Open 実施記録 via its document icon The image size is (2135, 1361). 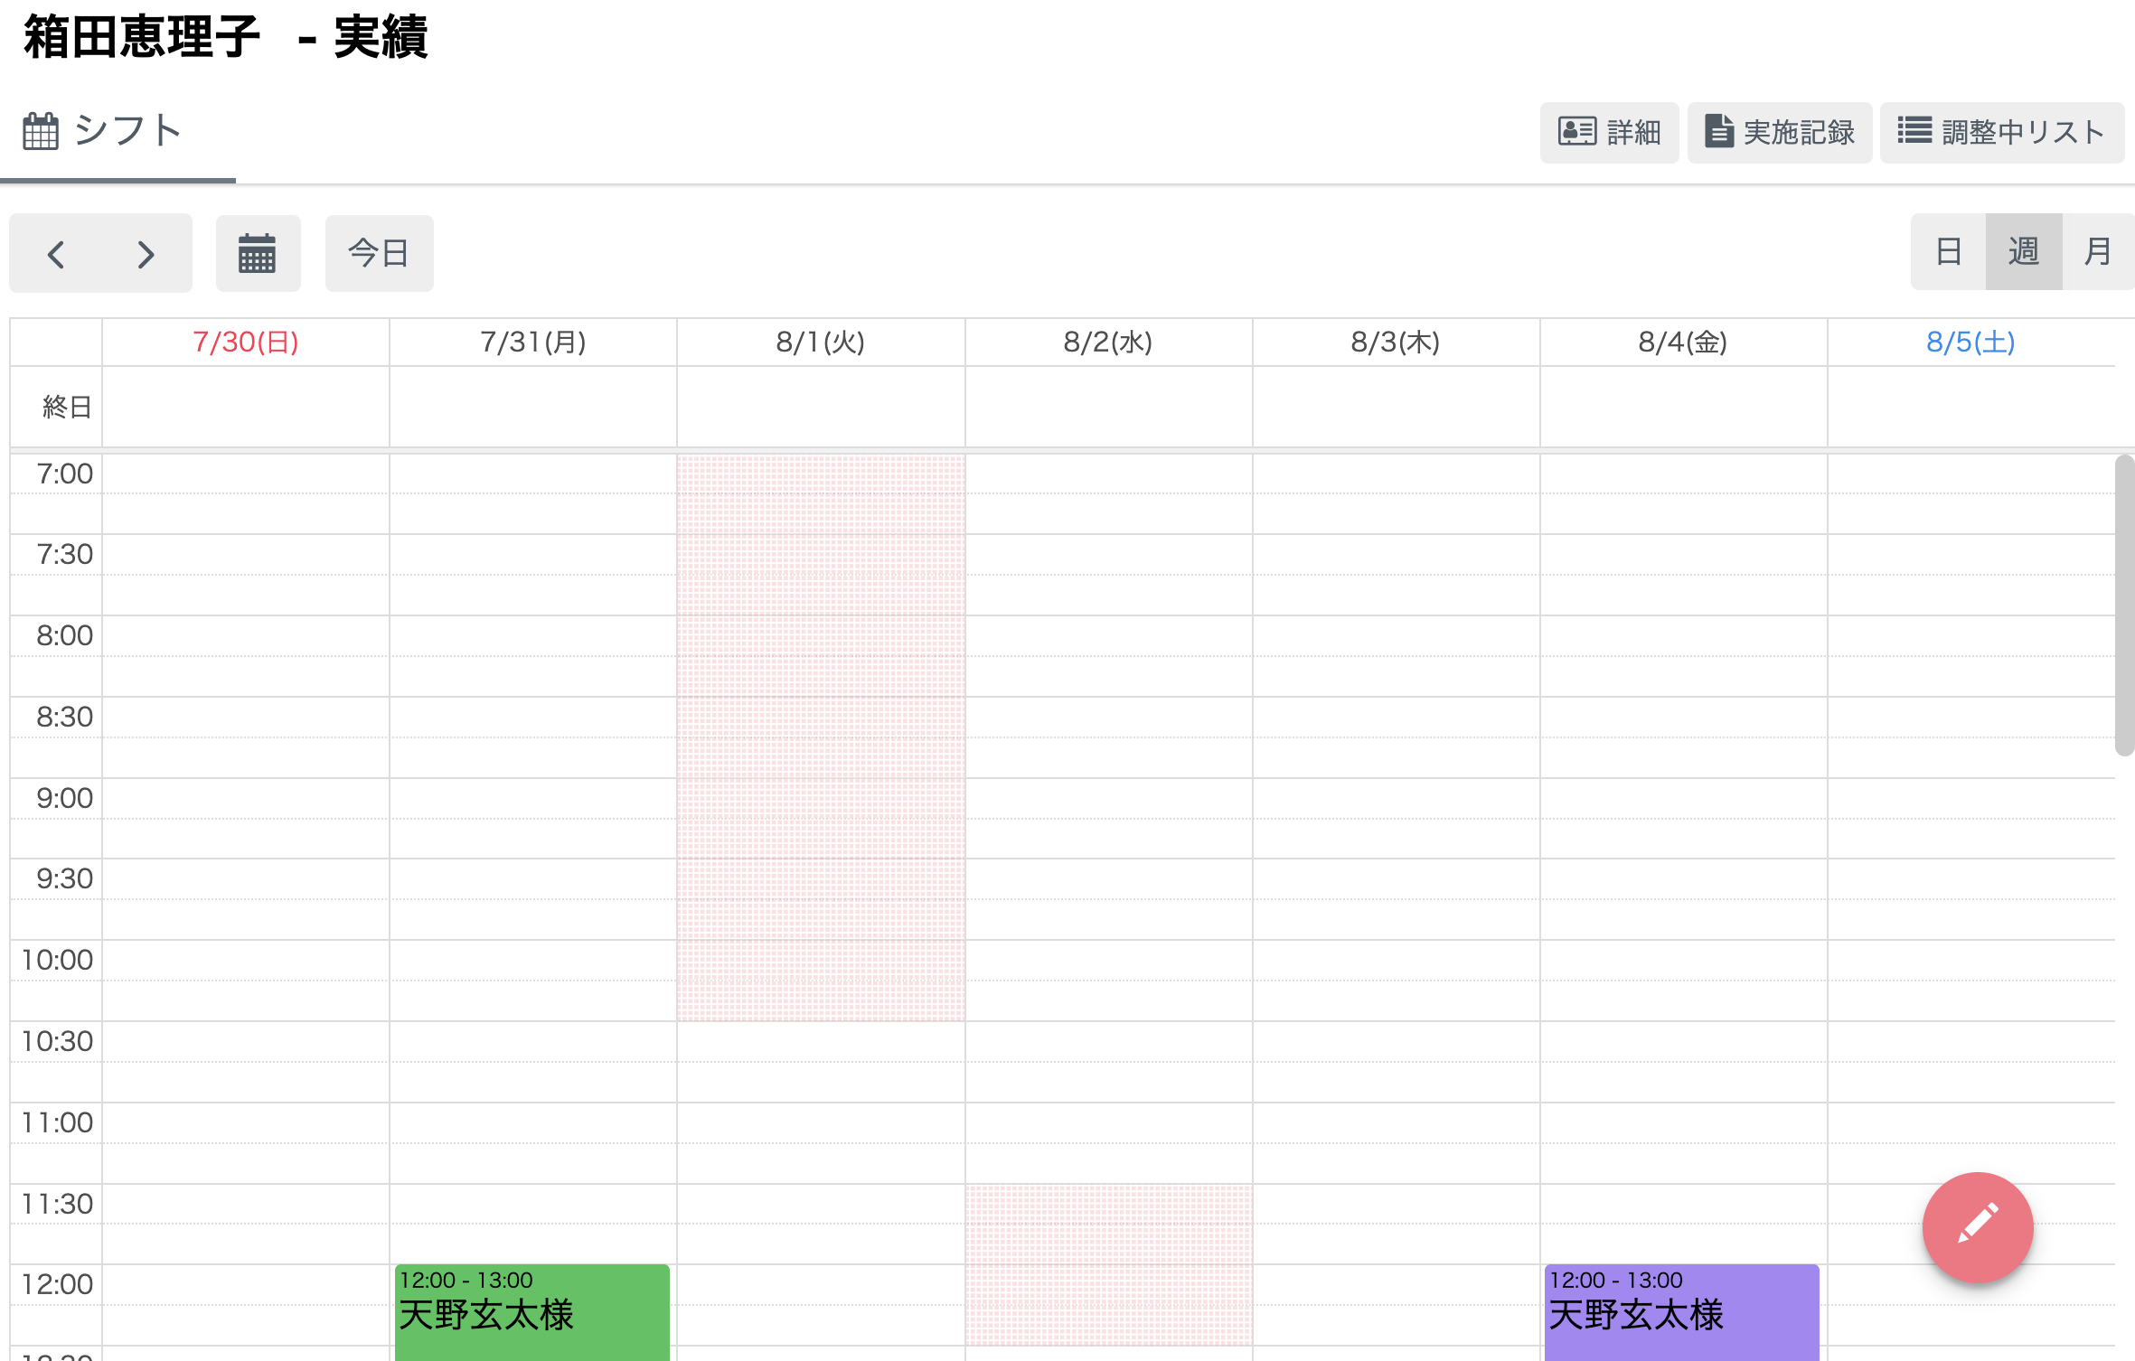coord(1718,132)
